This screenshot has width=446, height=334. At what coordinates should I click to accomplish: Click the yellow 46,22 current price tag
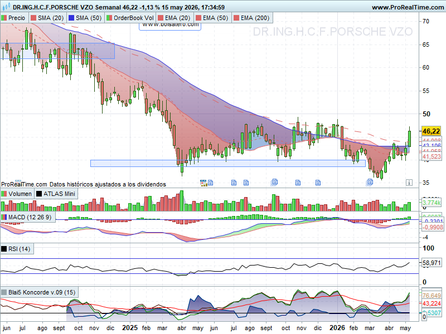click(x=431, y=131)
